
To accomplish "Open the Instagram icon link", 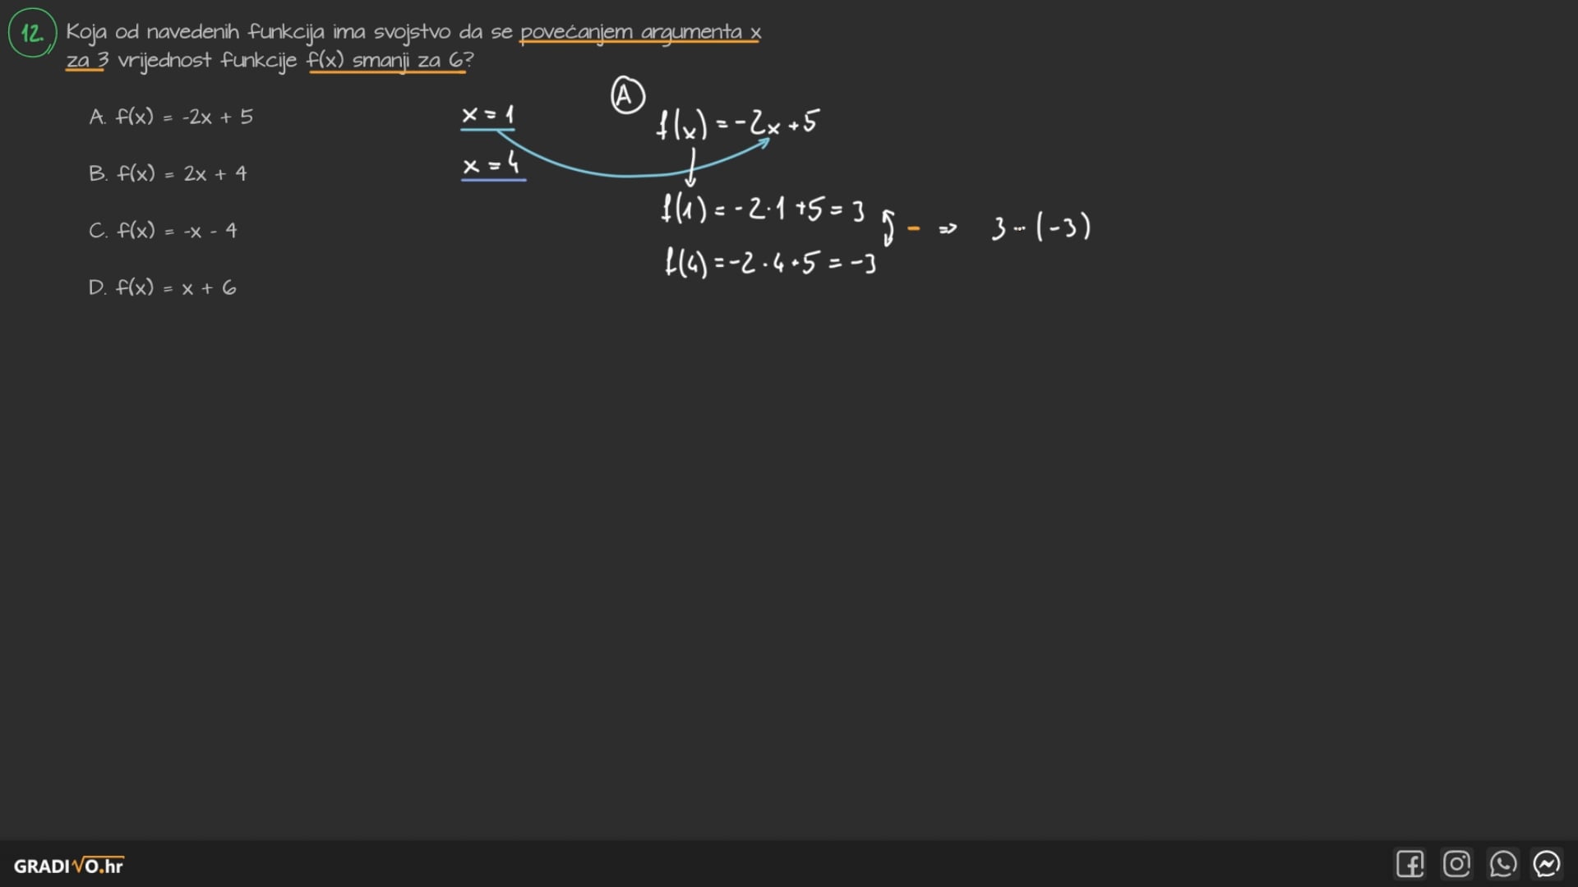I will pyautogui.click(x=1456, y=864).
